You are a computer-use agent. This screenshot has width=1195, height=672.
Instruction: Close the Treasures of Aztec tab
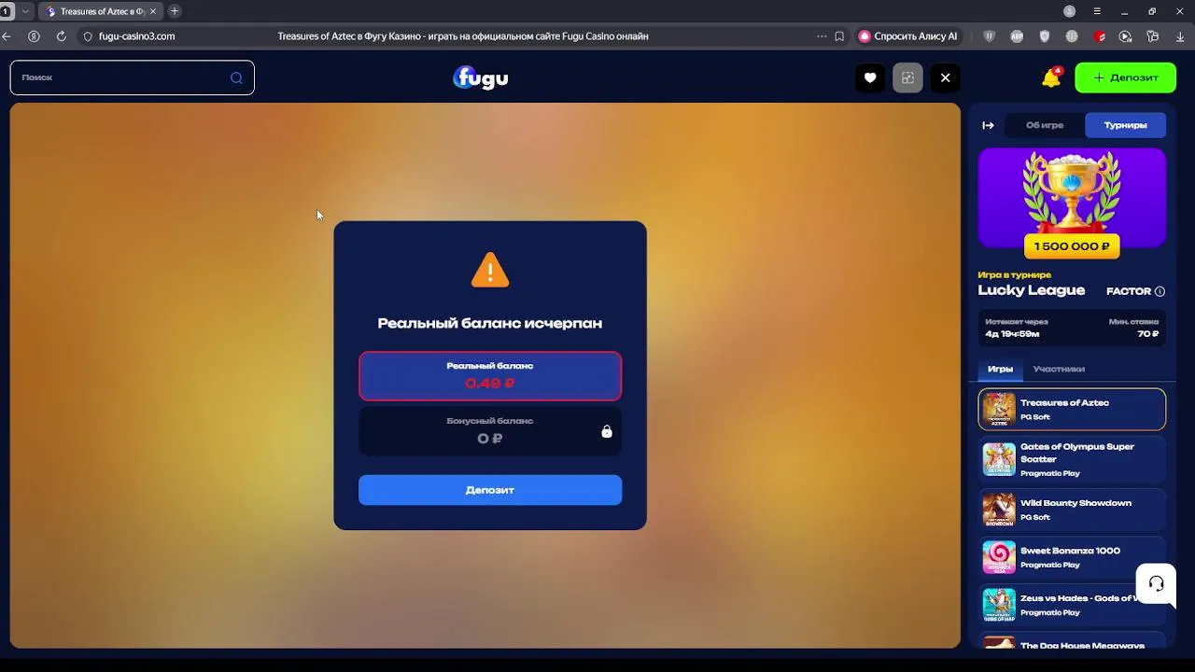153,11
